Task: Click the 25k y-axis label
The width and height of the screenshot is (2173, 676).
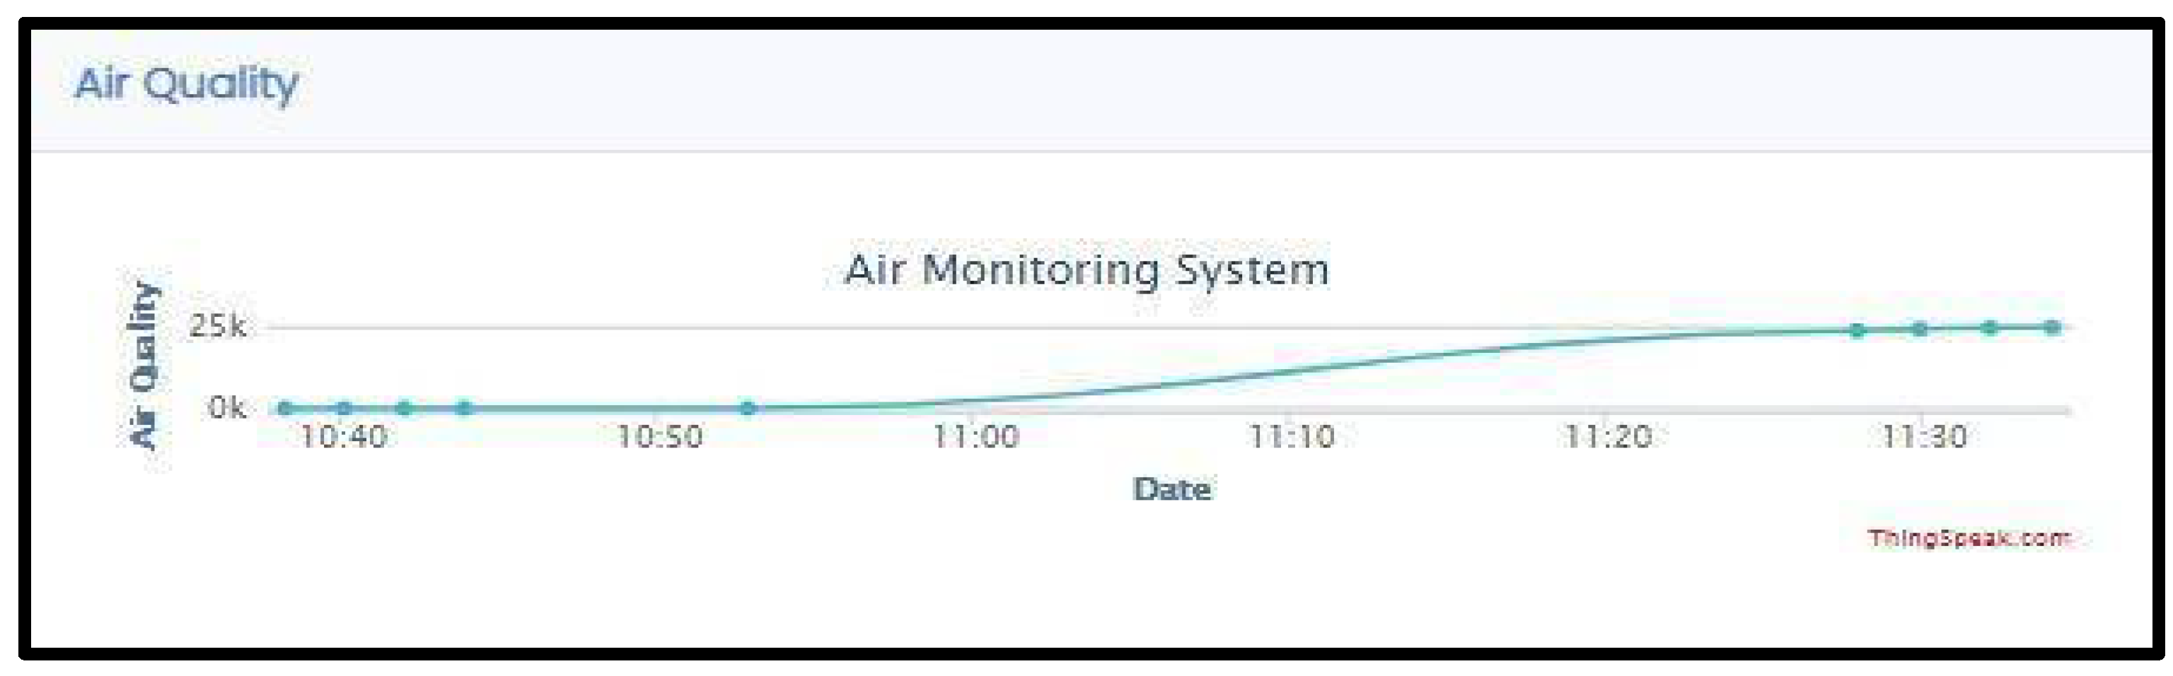Action: (218, 326)
